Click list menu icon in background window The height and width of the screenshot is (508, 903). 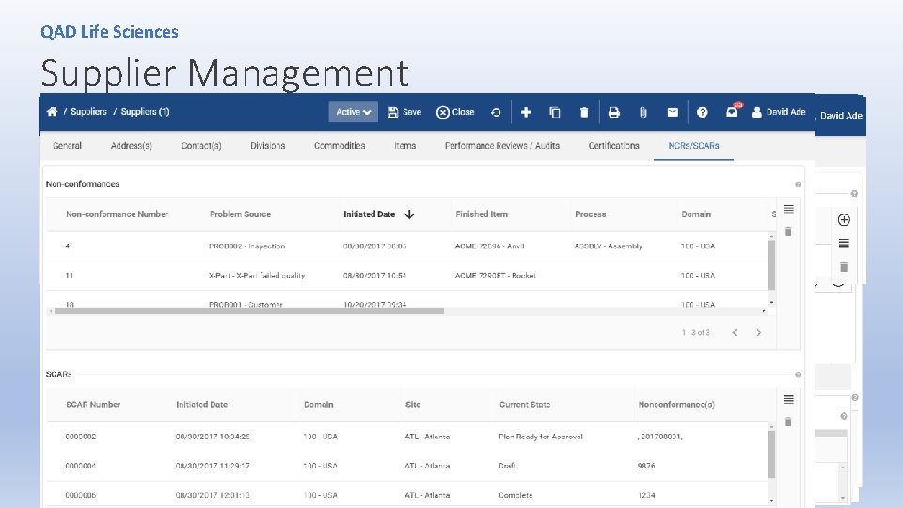pyautogui.click(x=844, y=244)
